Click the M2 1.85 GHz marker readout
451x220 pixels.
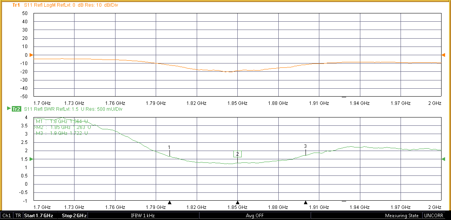(x=63, y=127)
